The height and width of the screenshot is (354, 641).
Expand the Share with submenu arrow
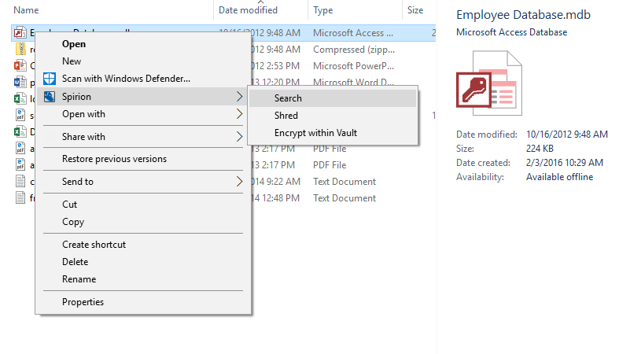pyautogui.click(x=239, y=137)
